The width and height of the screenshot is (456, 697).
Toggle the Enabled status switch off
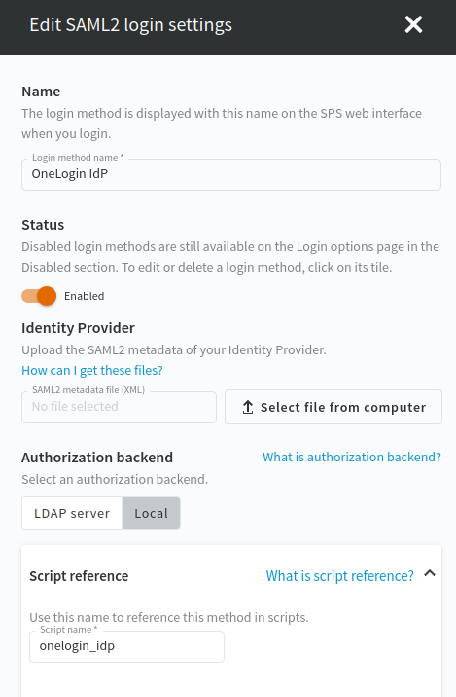click(x=39, y=296)
